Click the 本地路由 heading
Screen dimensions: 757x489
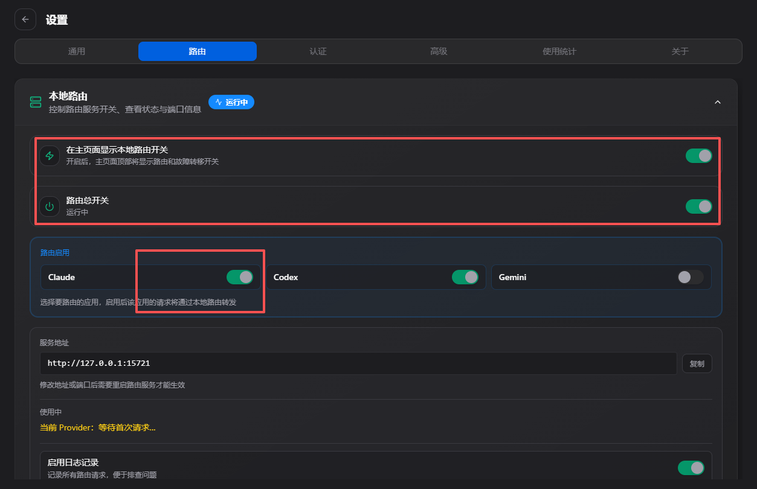[68, 96]
